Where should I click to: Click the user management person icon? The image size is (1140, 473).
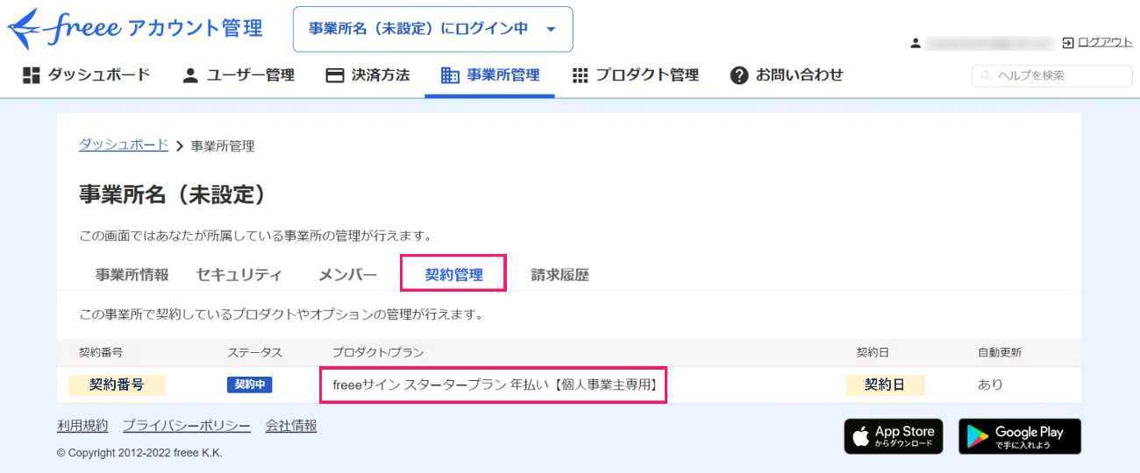(190, 75)
